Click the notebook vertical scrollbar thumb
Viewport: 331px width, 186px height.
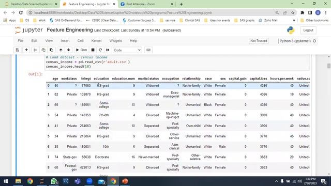(x=329, y=66)
